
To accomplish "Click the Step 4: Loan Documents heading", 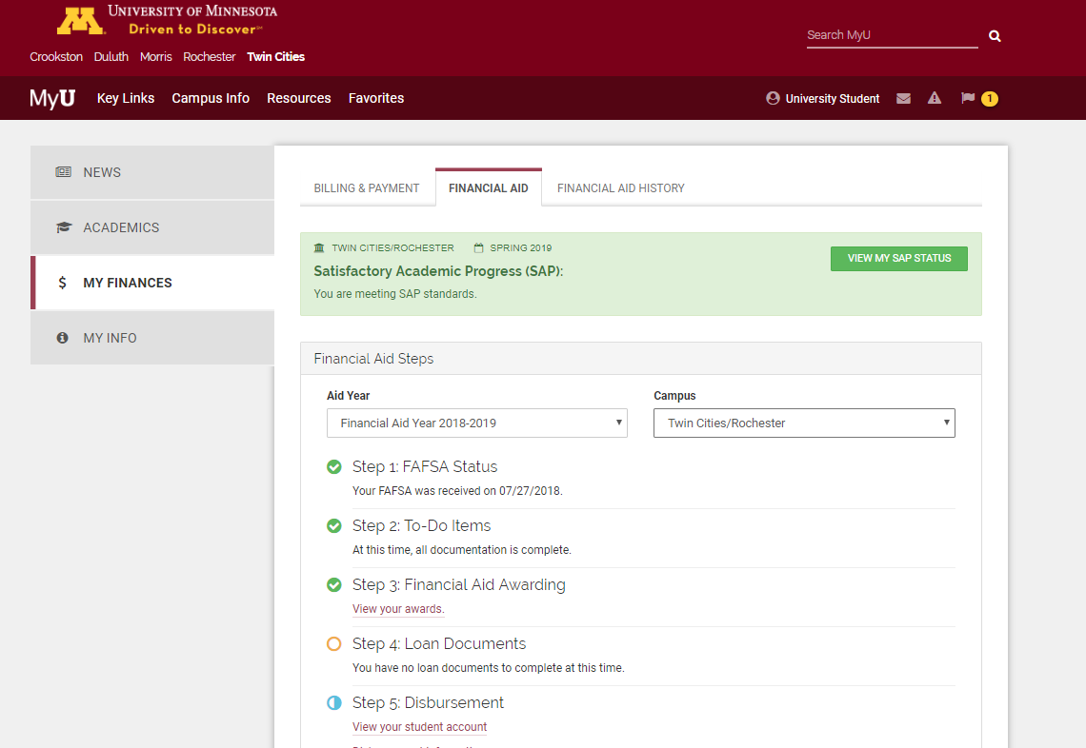I will 439,643.
